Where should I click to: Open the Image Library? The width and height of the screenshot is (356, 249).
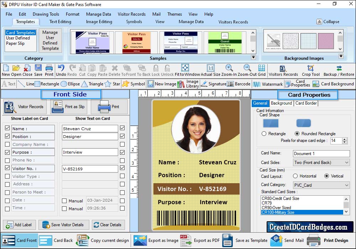[x=188, y=84]
